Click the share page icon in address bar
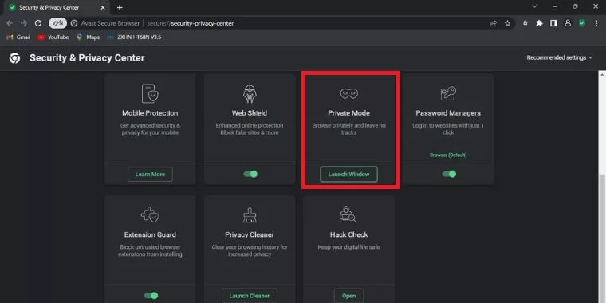606x303 pixels. [x=493, y=23]
